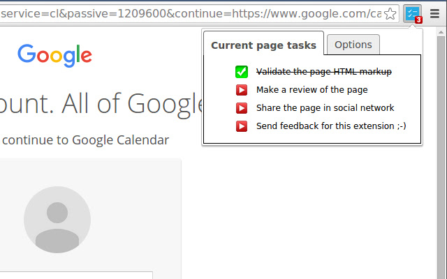Image resolution: width=447 pixels, height=279 pixels.
Task: Bookmark this page with the star icon
Action: point(390,13)
